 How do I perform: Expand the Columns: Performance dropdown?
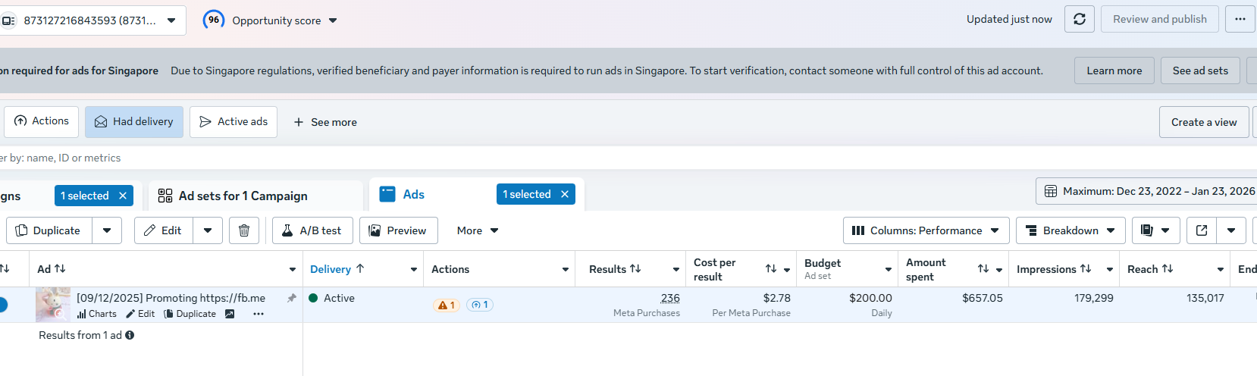tap(926, 230)
